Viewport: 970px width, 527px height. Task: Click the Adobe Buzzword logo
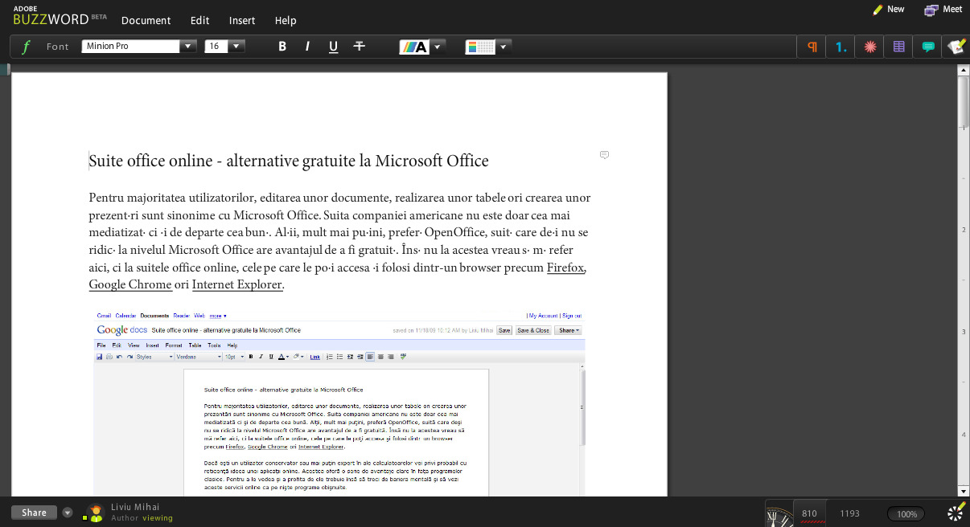click(x=60, y=16)
